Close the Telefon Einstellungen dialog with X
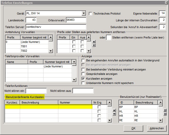169x135 pixels. click(x=166, y=2)
